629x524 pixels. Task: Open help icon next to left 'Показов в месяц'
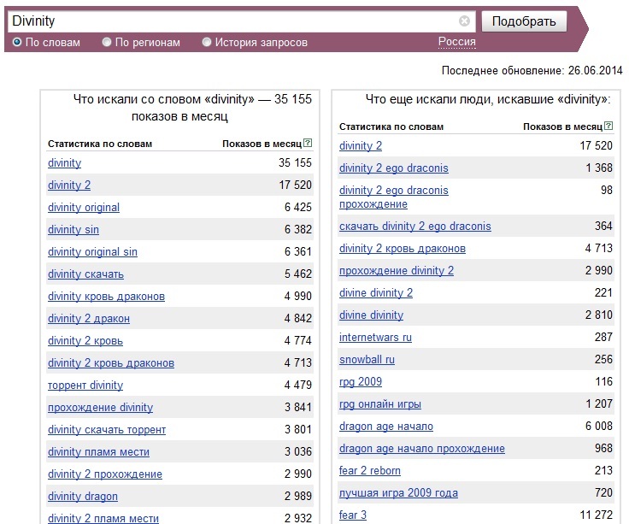click(308, 143)
